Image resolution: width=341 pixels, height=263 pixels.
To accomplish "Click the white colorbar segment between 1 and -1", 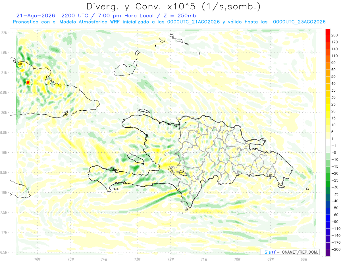I will point(328,142).
